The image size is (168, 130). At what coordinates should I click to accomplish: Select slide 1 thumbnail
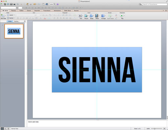pyautogui.click(x=14, y=31)
